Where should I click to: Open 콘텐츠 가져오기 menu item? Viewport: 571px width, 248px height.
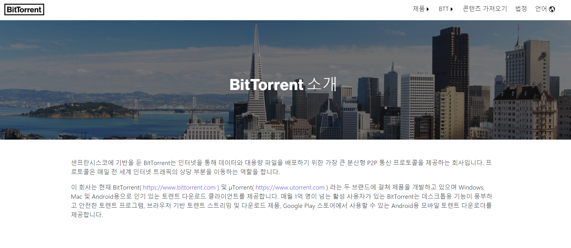(x=485, y=9)
